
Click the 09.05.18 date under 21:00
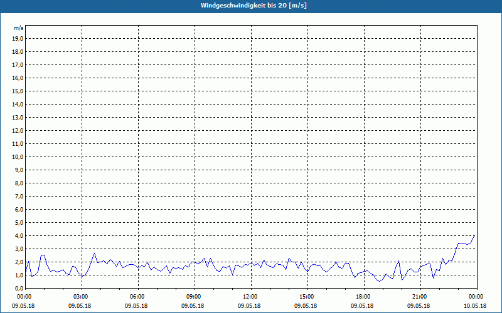coord(419,305)
